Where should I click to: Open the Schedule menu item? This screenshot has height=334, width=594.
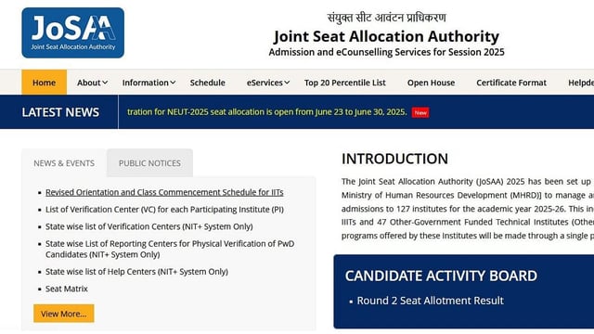click(207, 83)
